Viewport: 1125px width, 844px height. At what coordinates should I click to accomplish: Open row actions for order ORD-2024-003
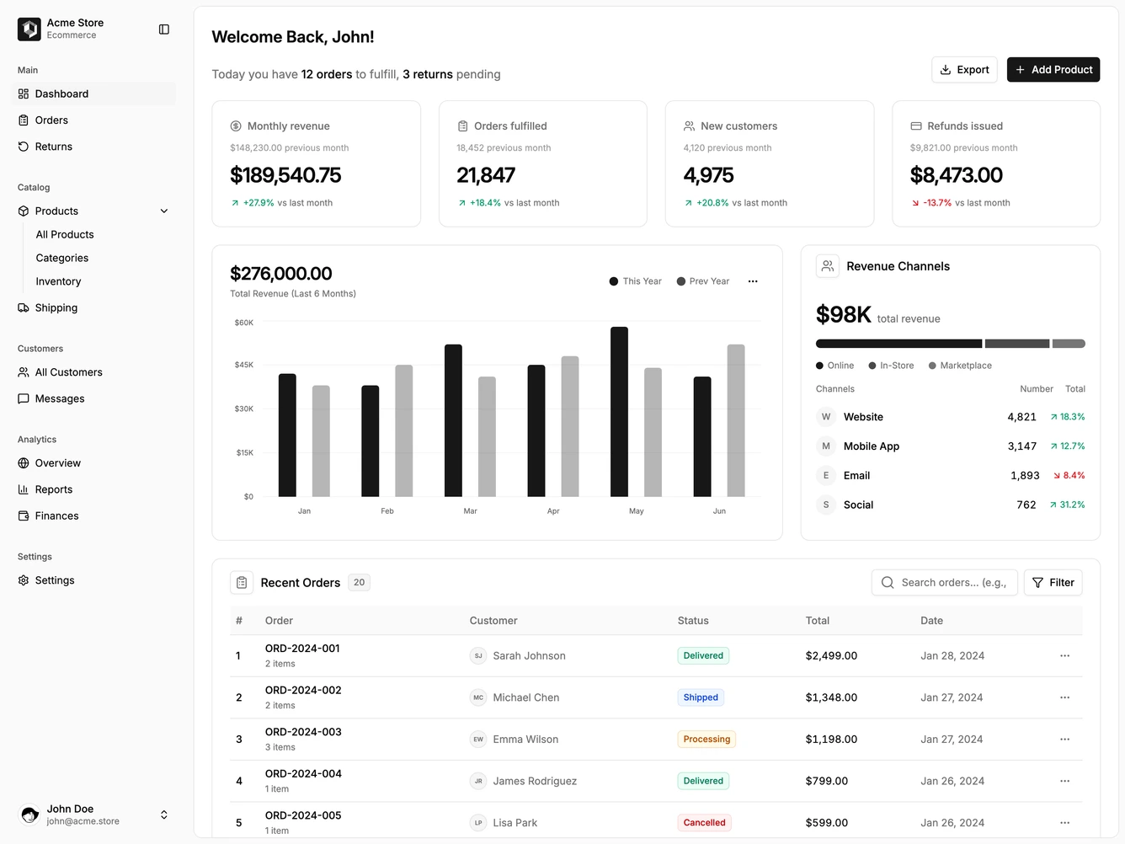click(1064, 740)
